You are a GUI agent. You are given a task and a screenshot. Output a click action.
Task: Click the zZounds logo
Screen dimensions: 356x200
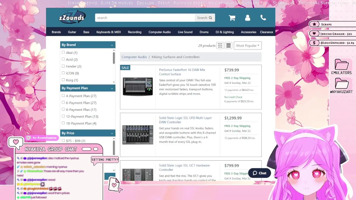[x=72, y=17]
